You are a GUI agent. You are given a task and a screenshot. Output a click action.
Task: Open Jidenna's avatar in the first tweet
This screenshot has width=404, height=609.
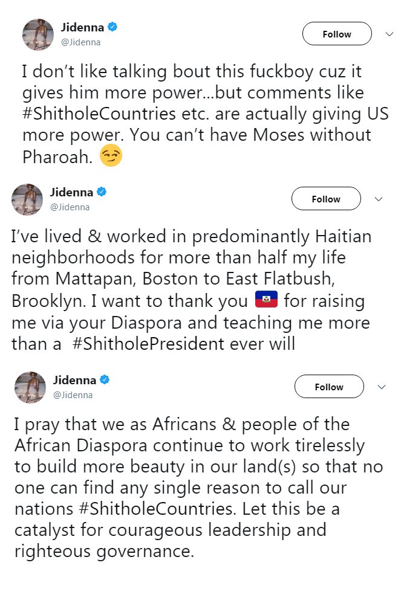[x=38, y=34]
